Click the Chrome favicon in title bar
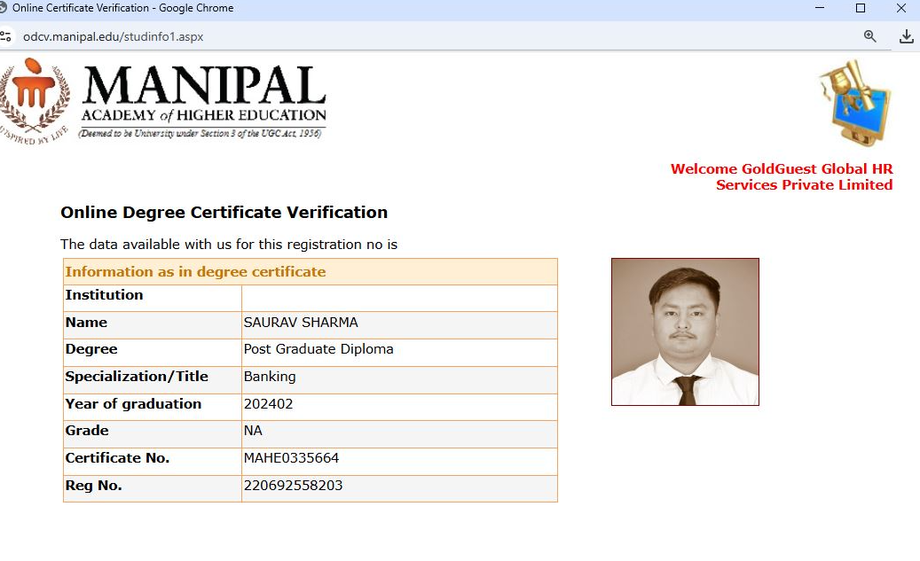The width and height of the screenshot is (920, 561). (x=4, y=8)
